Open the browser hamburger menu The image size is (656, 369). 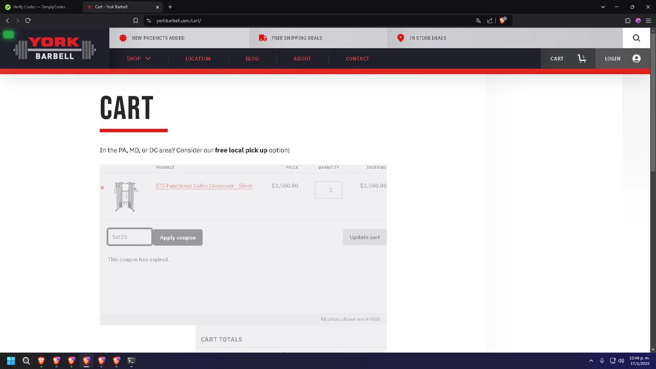pos(649,21)
